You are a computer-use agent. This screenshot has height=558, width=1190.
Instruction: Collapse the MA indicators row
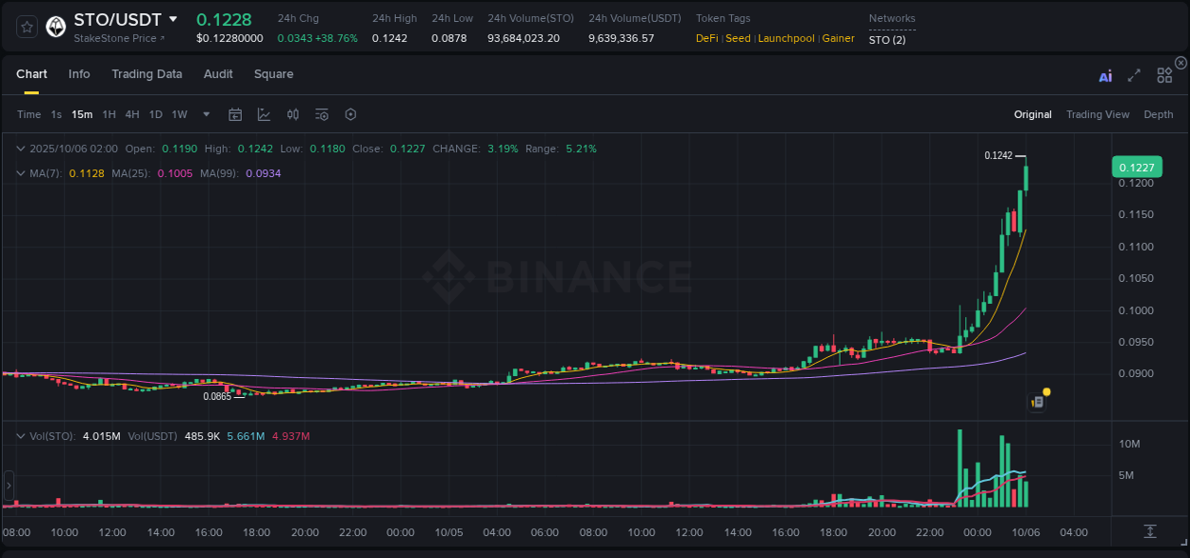[x=21, y=173]
